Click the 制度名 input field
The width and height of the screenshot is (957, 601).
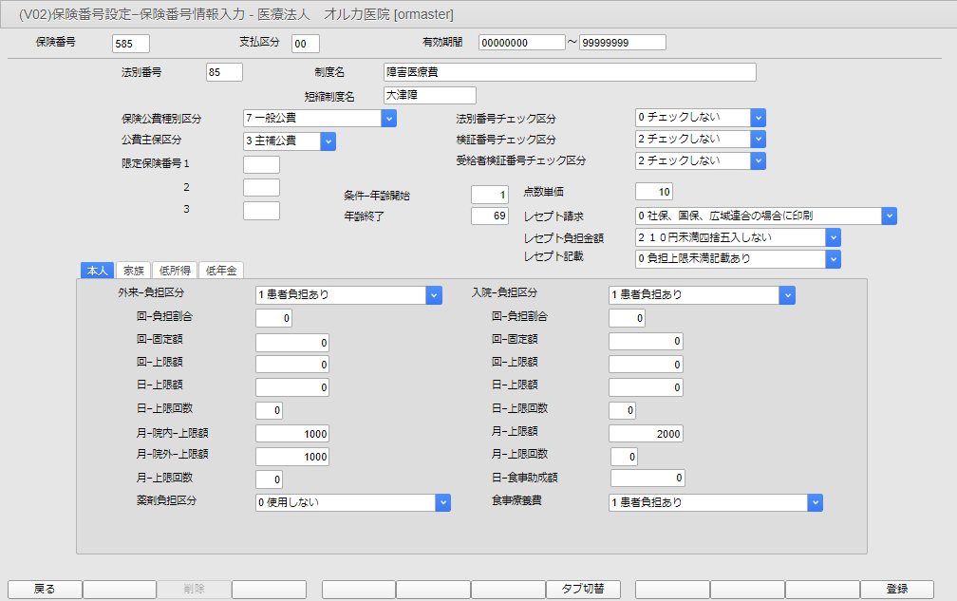tap(569, 72)
